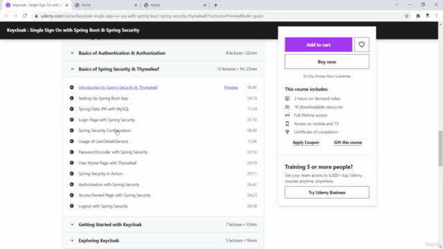443x249 pixels.
Task: Open the browser extensions puzzle icon
Action: click(418, 16)
